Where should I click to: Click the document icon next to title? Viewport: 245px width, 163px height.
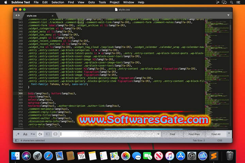116,10
